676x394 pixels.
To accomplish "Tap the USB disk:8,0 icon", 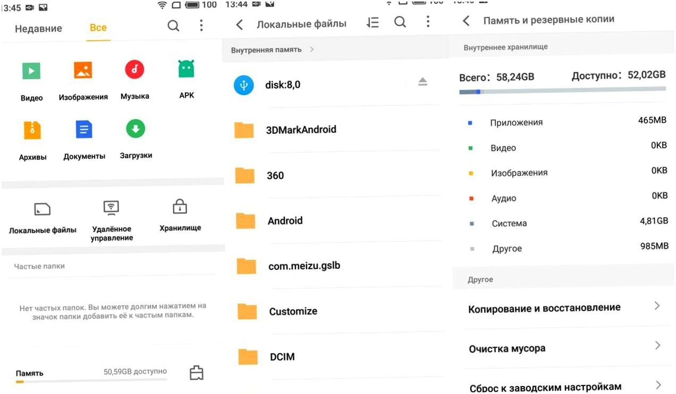I will (x=244, y=85).
